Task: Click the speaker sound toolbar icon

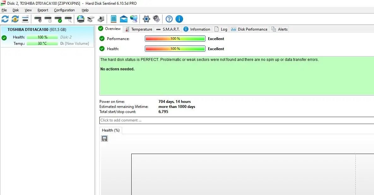Action: 156,19
